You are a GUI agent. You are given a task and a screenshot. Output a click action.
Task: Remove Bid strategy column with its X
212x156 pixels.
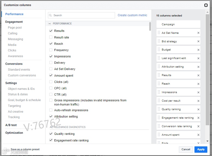tap(198, 41)
